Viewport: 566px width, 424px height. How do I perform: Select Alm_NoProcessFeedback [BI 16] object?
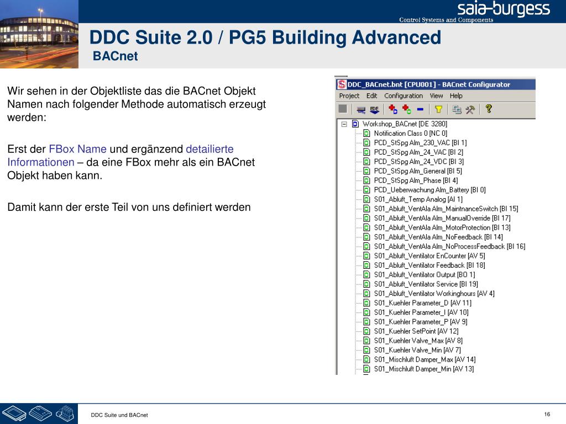click(x=449, y=246)
